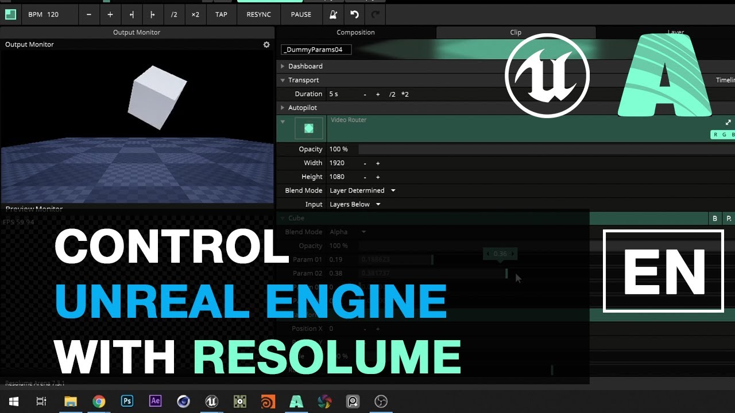Open After Effects from the taskbar
This screenshot has width=735, height=413.
155,402
